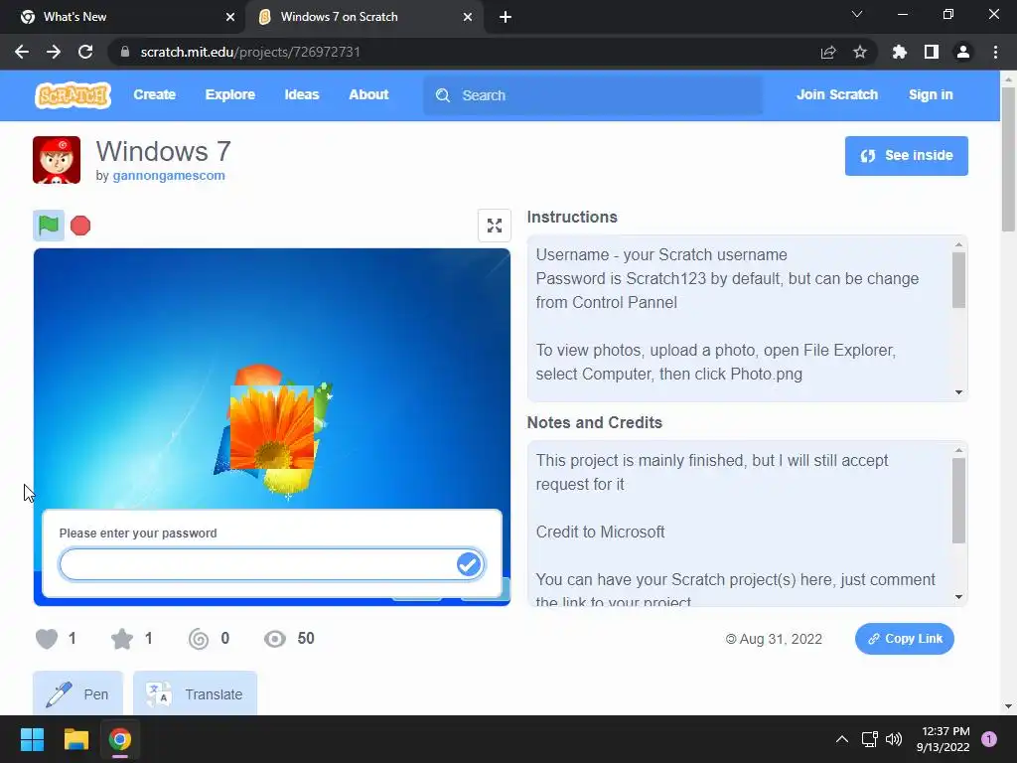The width and height of the screenshot is (1017, 763).
Task: Click page scrollbar down arrow
Action: tap(1008, 706)
